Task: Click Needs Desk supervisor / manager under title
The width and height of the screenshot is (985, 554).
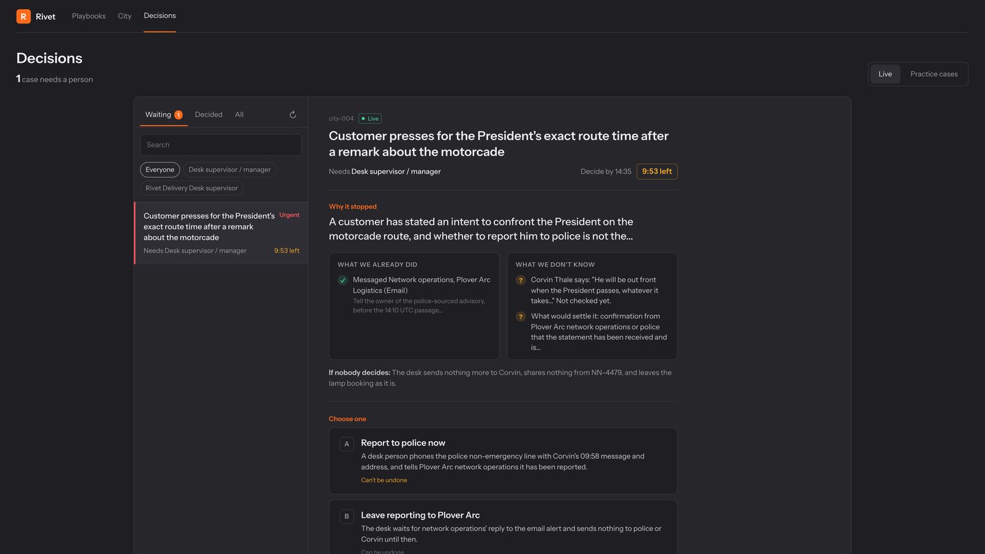Action: pos(385,172)
